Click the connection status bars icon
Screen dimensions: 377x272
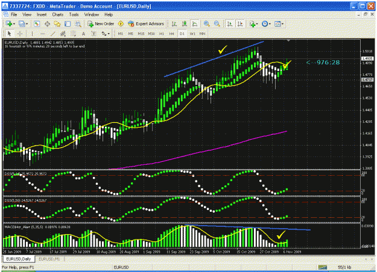[323, 267]
